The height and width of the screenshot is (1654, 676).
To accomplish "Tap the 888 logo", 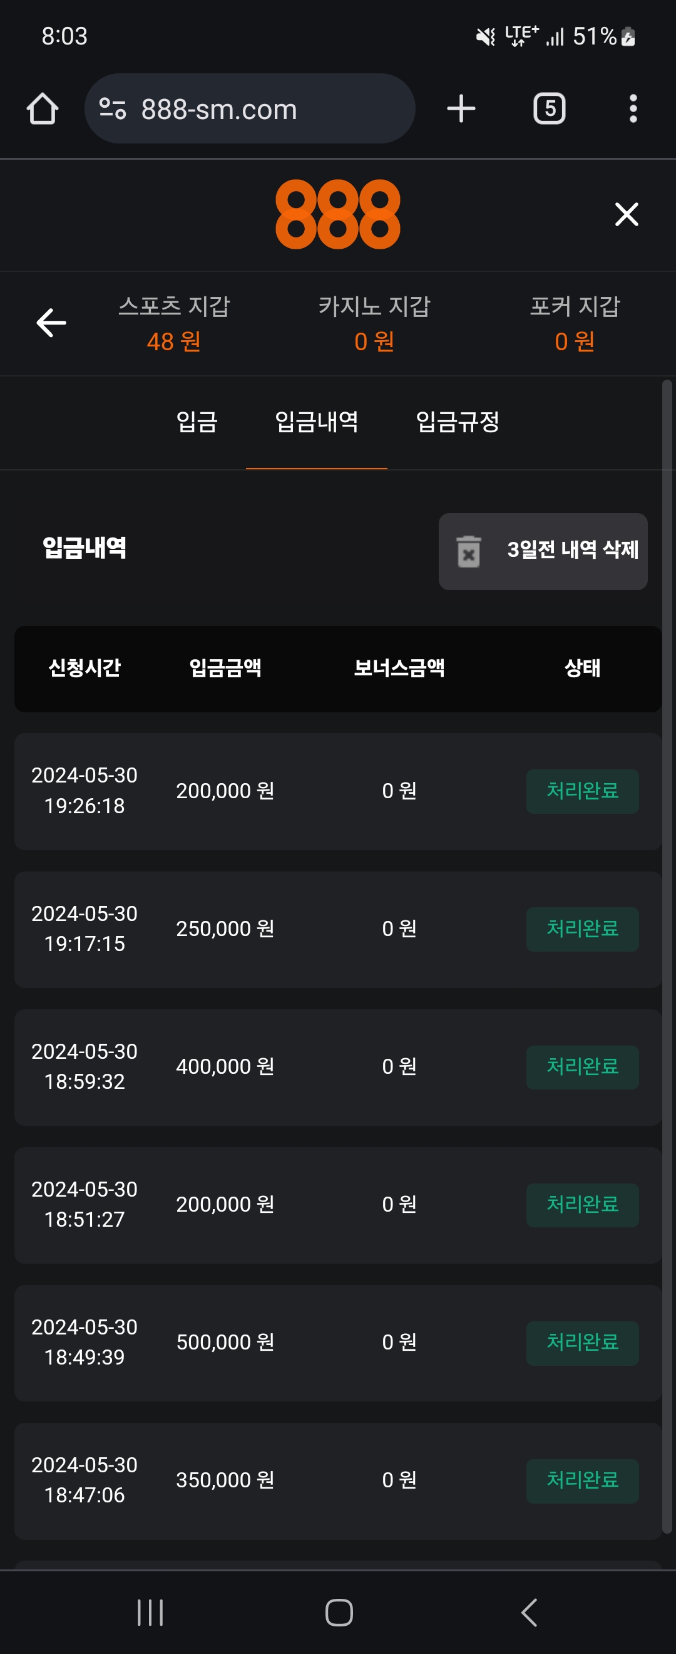I will point(337,214).
